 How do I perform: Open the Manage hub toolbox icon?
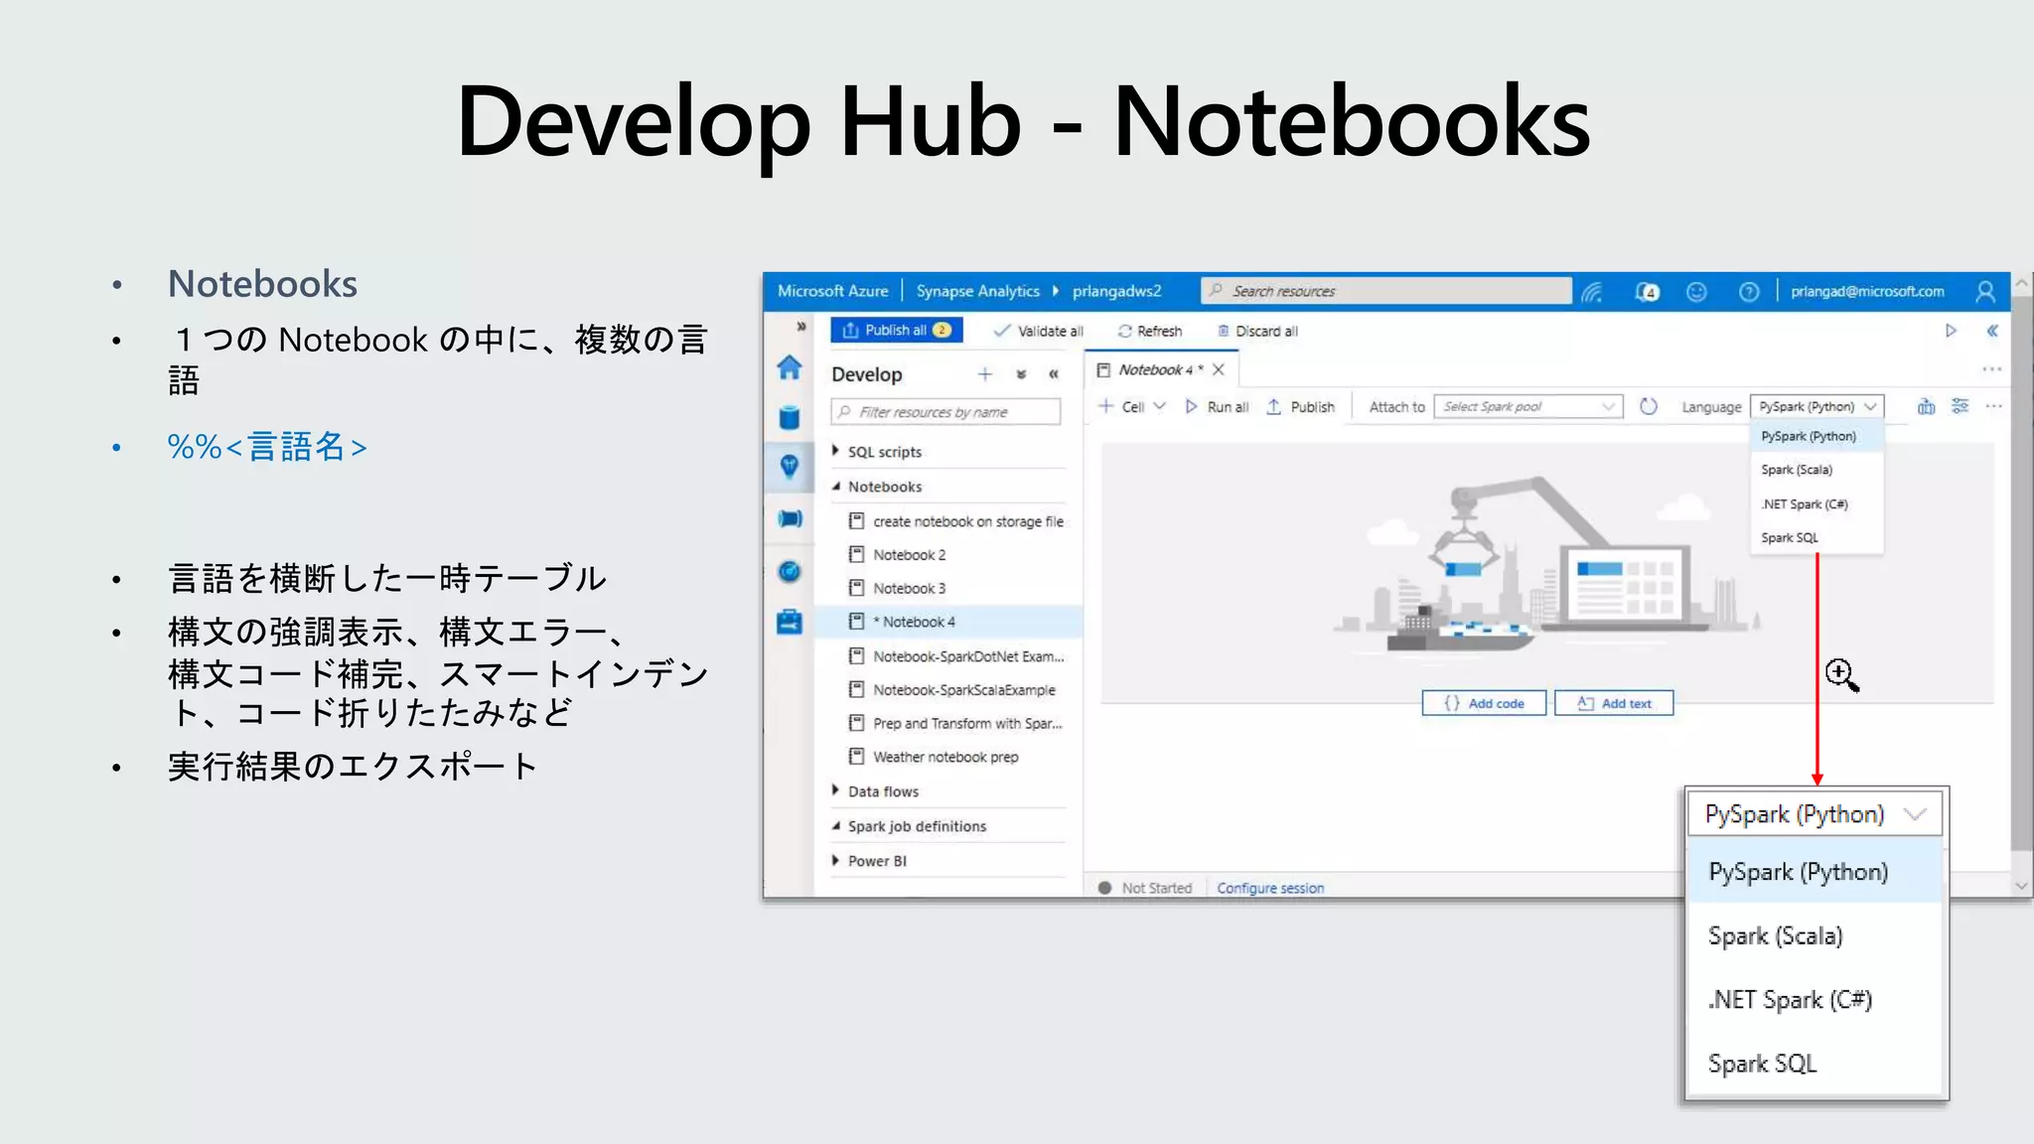[790, 623]
